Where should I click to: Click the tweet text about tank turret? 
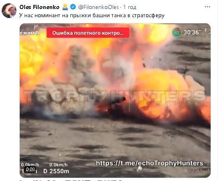pyautogui.click(x=92, y=15)
